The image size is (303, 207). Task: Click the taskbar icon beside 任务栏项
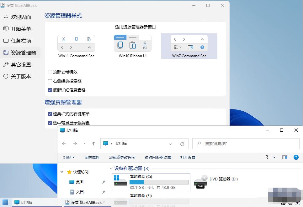[6, 41]
